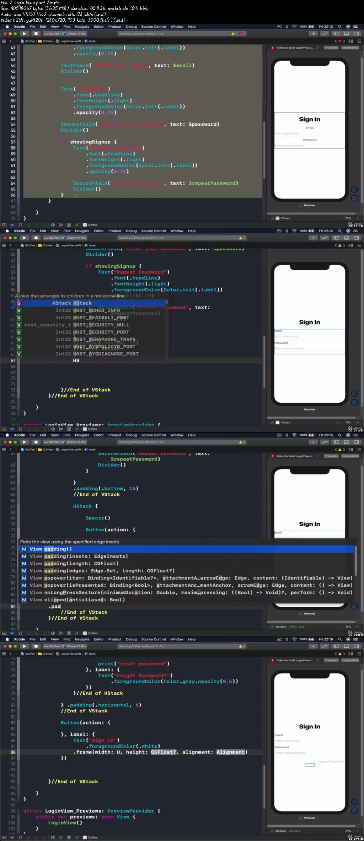
Task: Click the CGFloat? placeholder in the 22:19 code
Action: coord(164,752)
